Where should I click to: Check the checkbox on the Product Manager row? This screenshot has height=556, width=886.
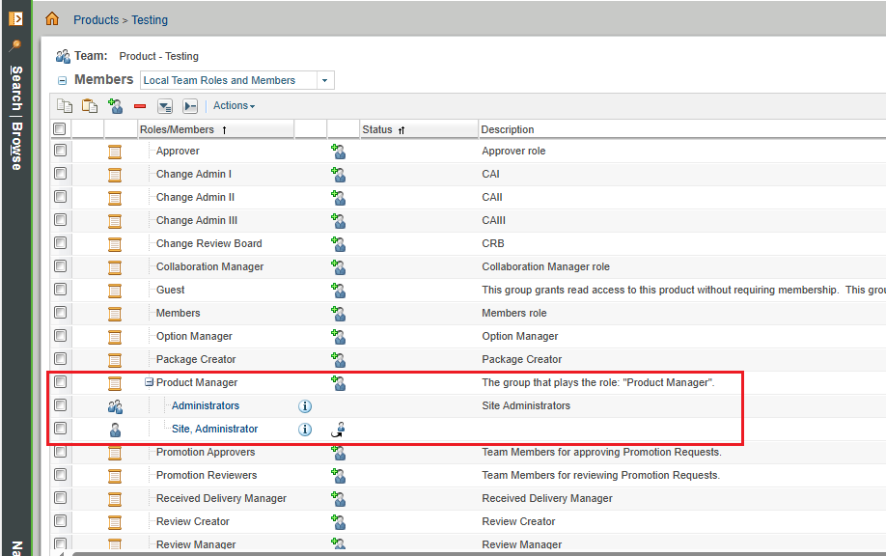pos(60,382)
